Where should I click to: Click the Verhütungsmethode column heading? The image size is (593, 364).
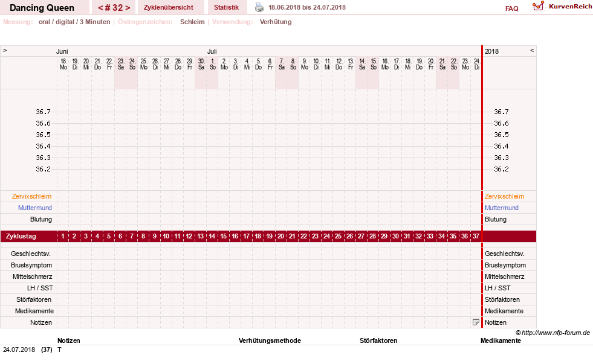point(270,340)
